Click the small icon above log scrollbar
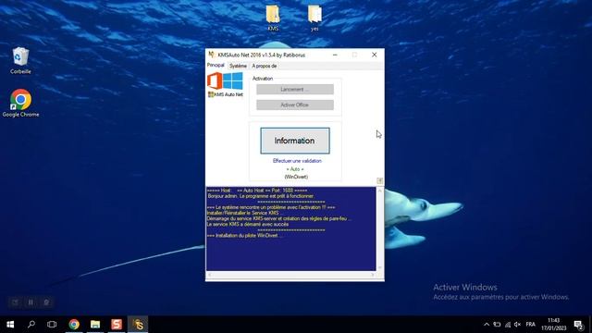 380,181
